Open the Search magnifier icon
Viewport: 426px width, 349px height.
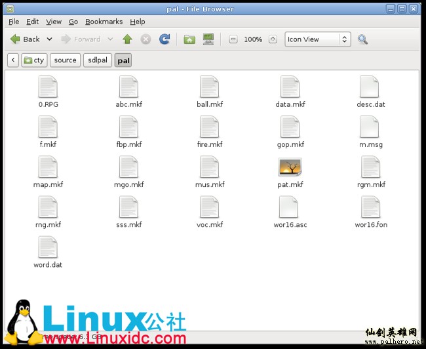click(x=362, y=39)
